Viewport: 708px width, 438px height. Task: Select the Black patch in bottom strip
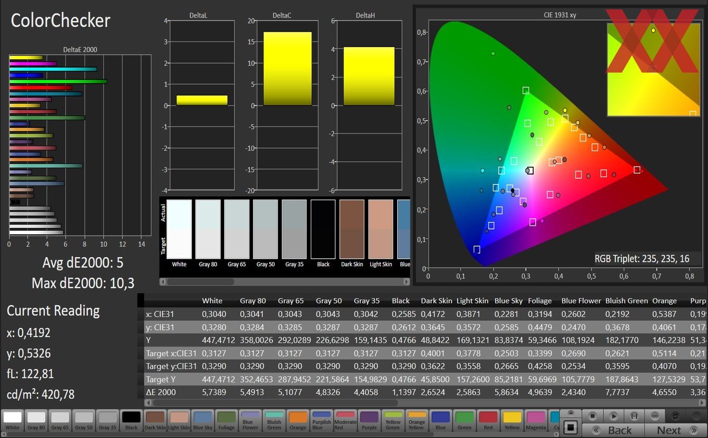point(131,420)
